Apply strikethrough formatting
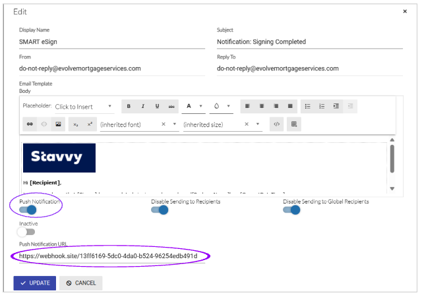422x297 pixels. tap(171, 106)
